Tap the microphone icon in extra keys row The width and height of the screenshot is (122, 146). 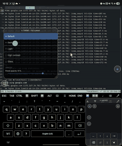click(x=118, y=96)
